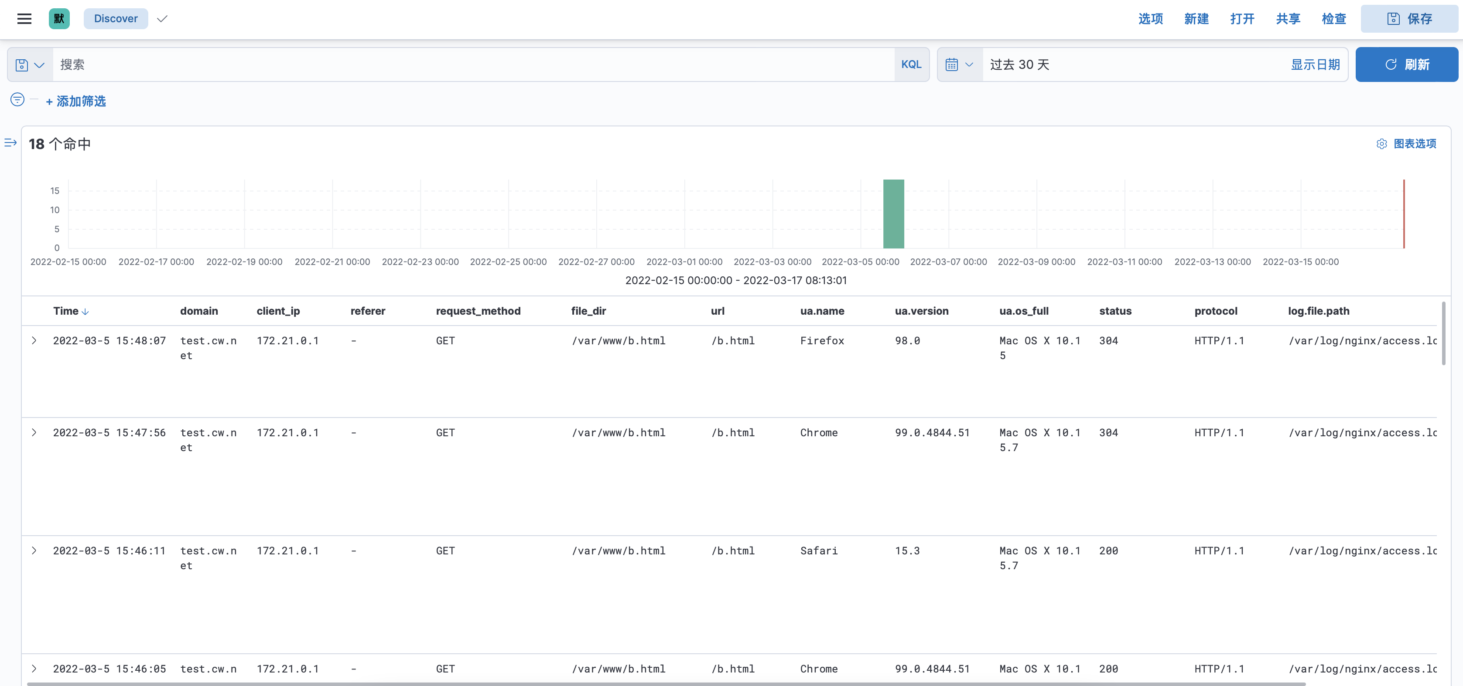
Task: Click the Safari ua.name cell
Action: tap(819, 550)
